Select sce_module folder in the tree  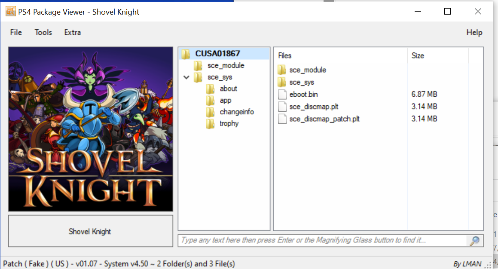click(x=226, y=65)
